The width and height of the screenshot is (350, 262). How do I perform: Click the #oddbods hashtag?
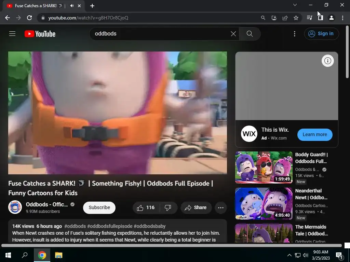pos(75,226)
